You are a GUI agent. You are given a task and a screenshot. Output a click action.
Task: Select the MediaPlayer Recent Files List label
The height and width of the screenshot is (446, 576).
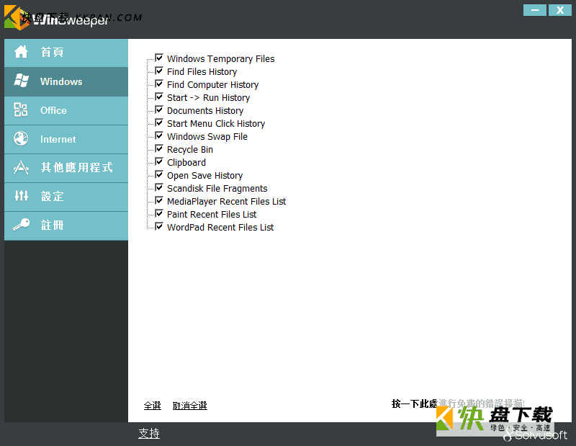226,202
